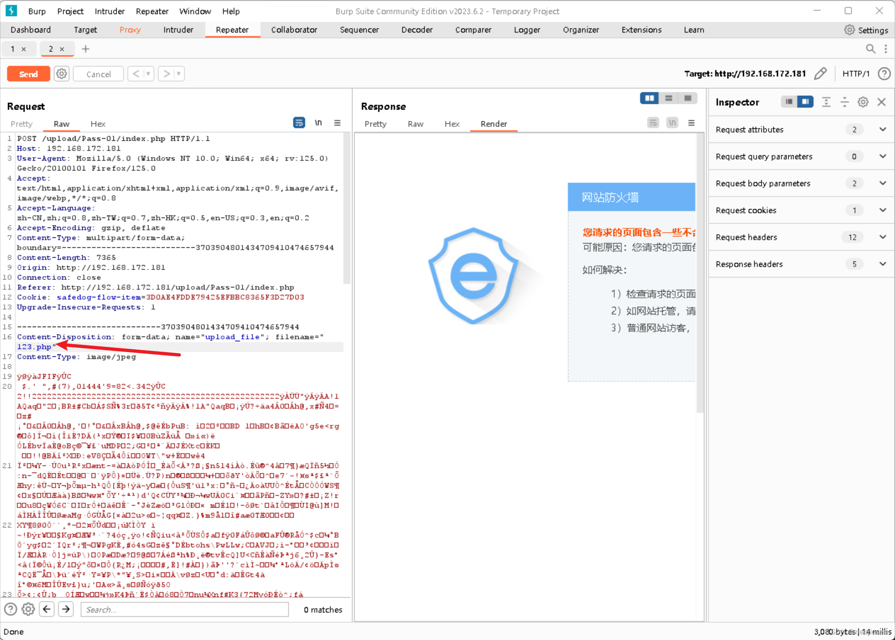Open Request pane hamburger menu
The image size is (895, 640).
point(338,123)
